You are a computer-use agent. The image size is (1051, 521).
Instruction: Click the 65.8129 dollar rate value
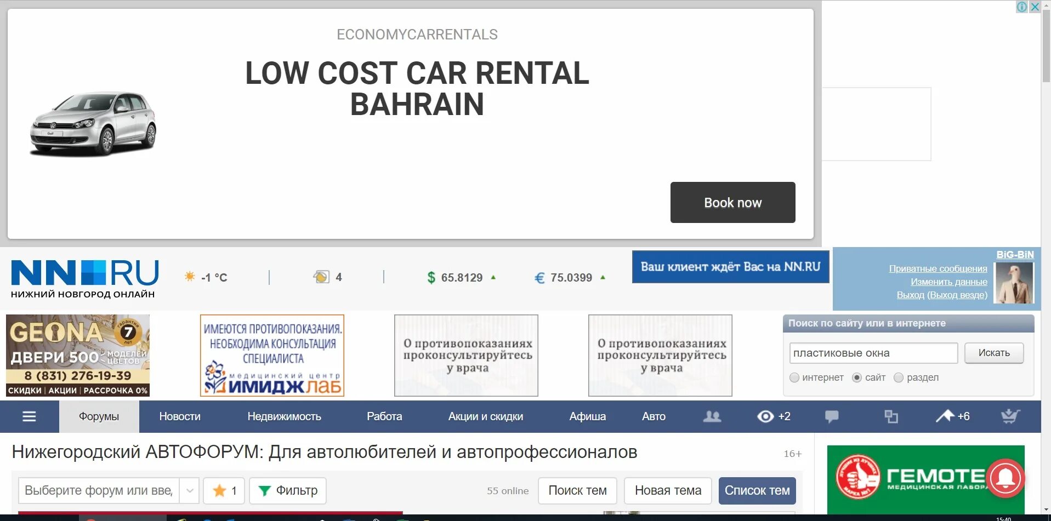coord(462,278)
